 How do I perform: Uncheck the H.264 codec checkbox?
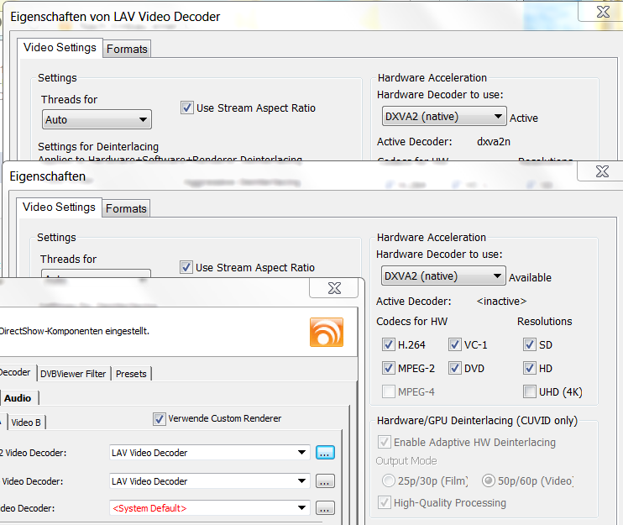pos(388,344)
